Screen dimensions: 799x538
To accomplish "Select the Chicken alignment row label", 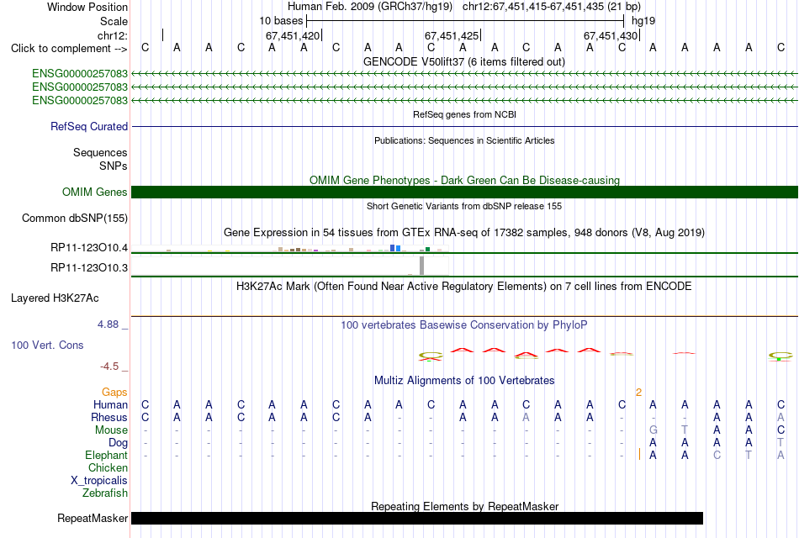I will click(x=108, y=467).
